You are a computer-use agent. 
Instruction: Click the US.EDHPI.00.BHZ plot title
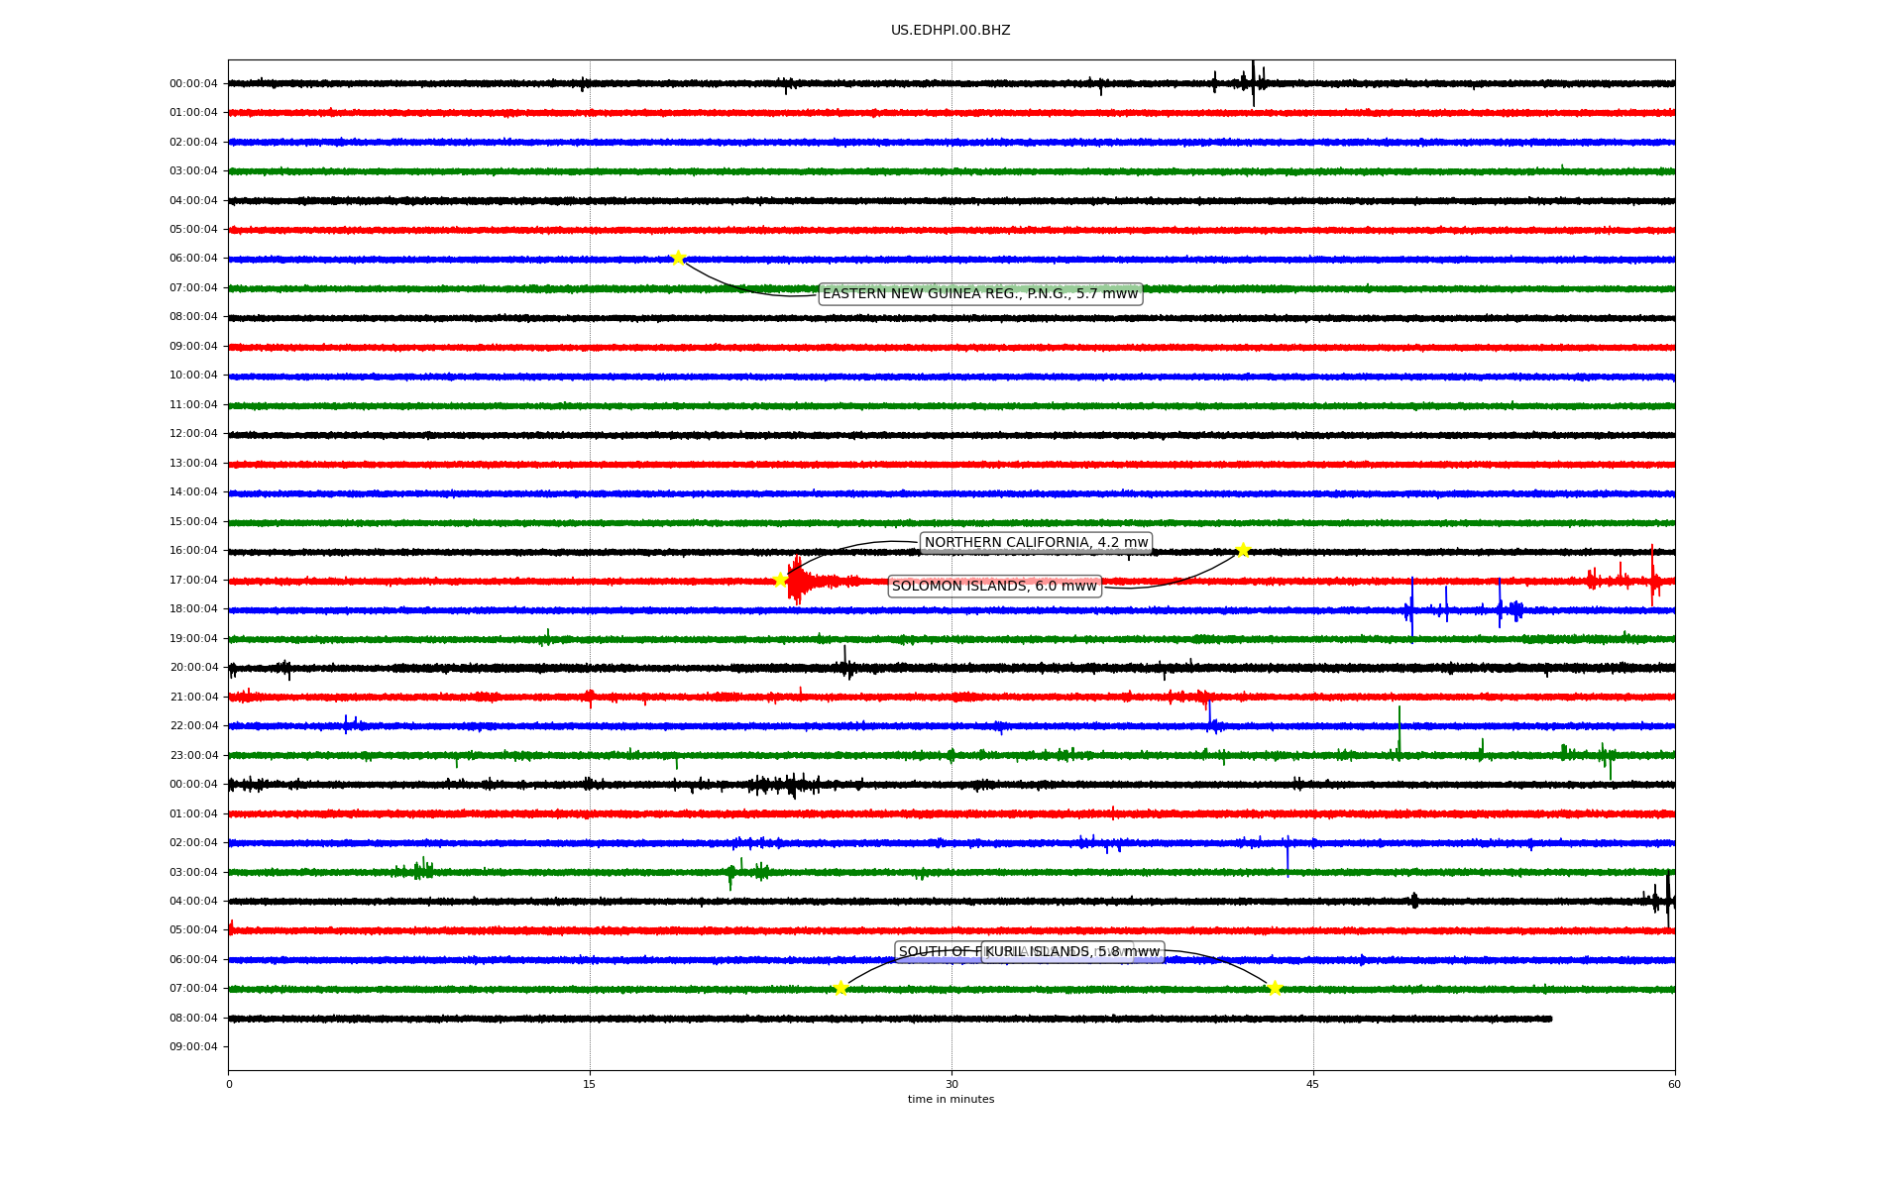pyautogui.click(x=951, y=31)
